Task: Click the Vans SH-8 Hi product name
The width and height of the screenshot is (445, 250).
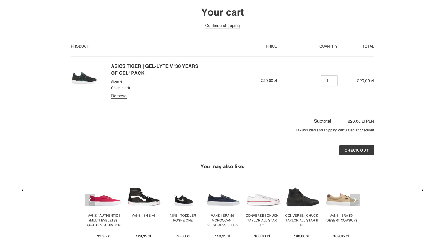Action: (144, 216)
